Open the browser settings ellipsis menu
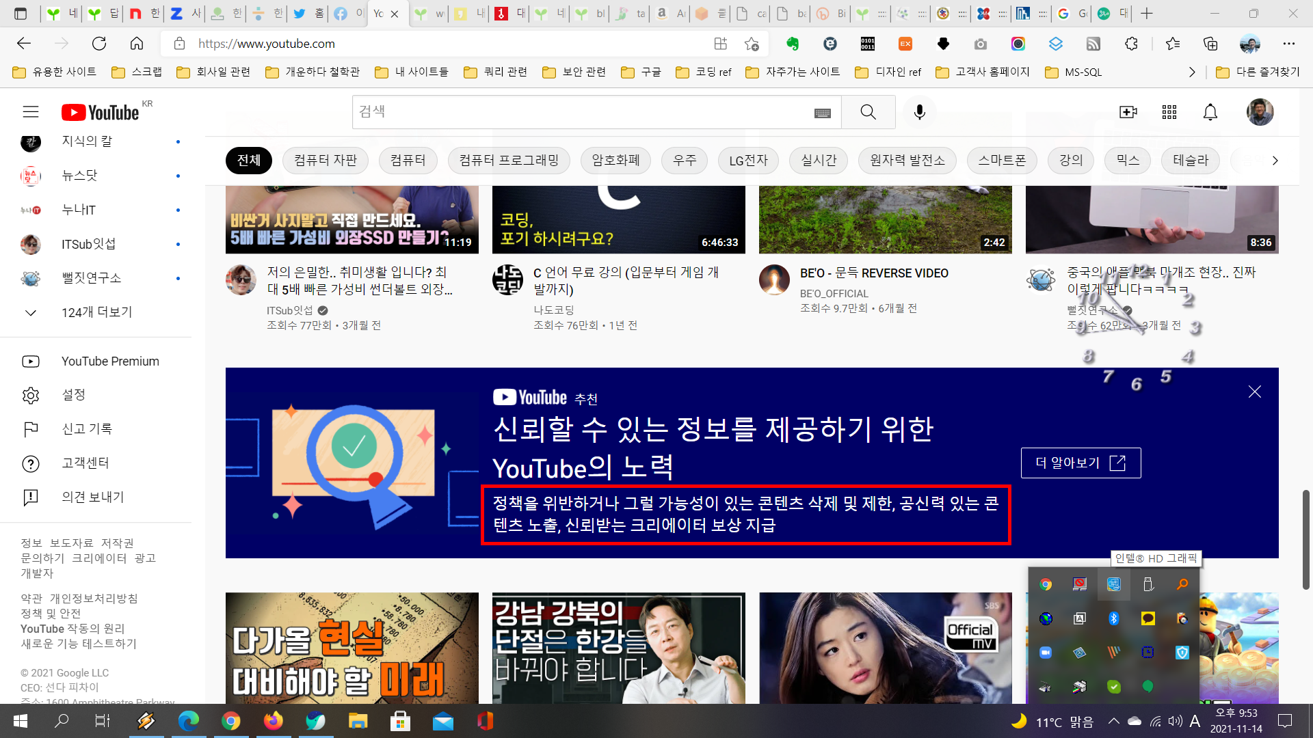Viewport: 1313px width, 738px height. (x=1289, y=44)
